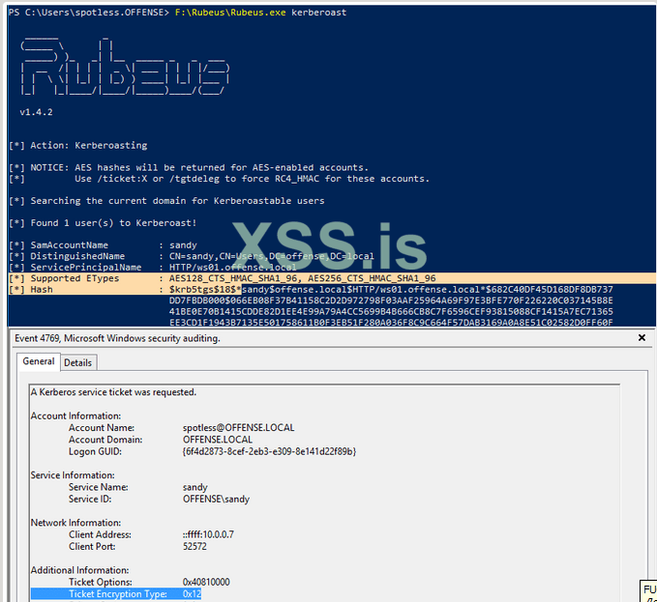Close the Event 4769 pane
The width and height of the screenshot is (657, 602).
coord(642,337)
